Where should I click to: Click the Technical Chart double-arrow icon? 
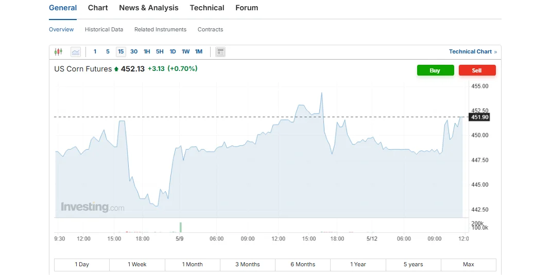pyautogui.click(x=495, y=52)
